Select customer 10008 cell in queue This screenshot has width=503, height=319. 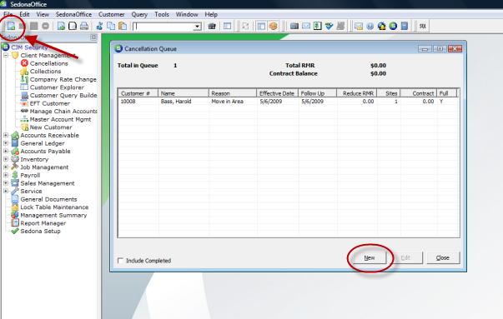point(138,102)
